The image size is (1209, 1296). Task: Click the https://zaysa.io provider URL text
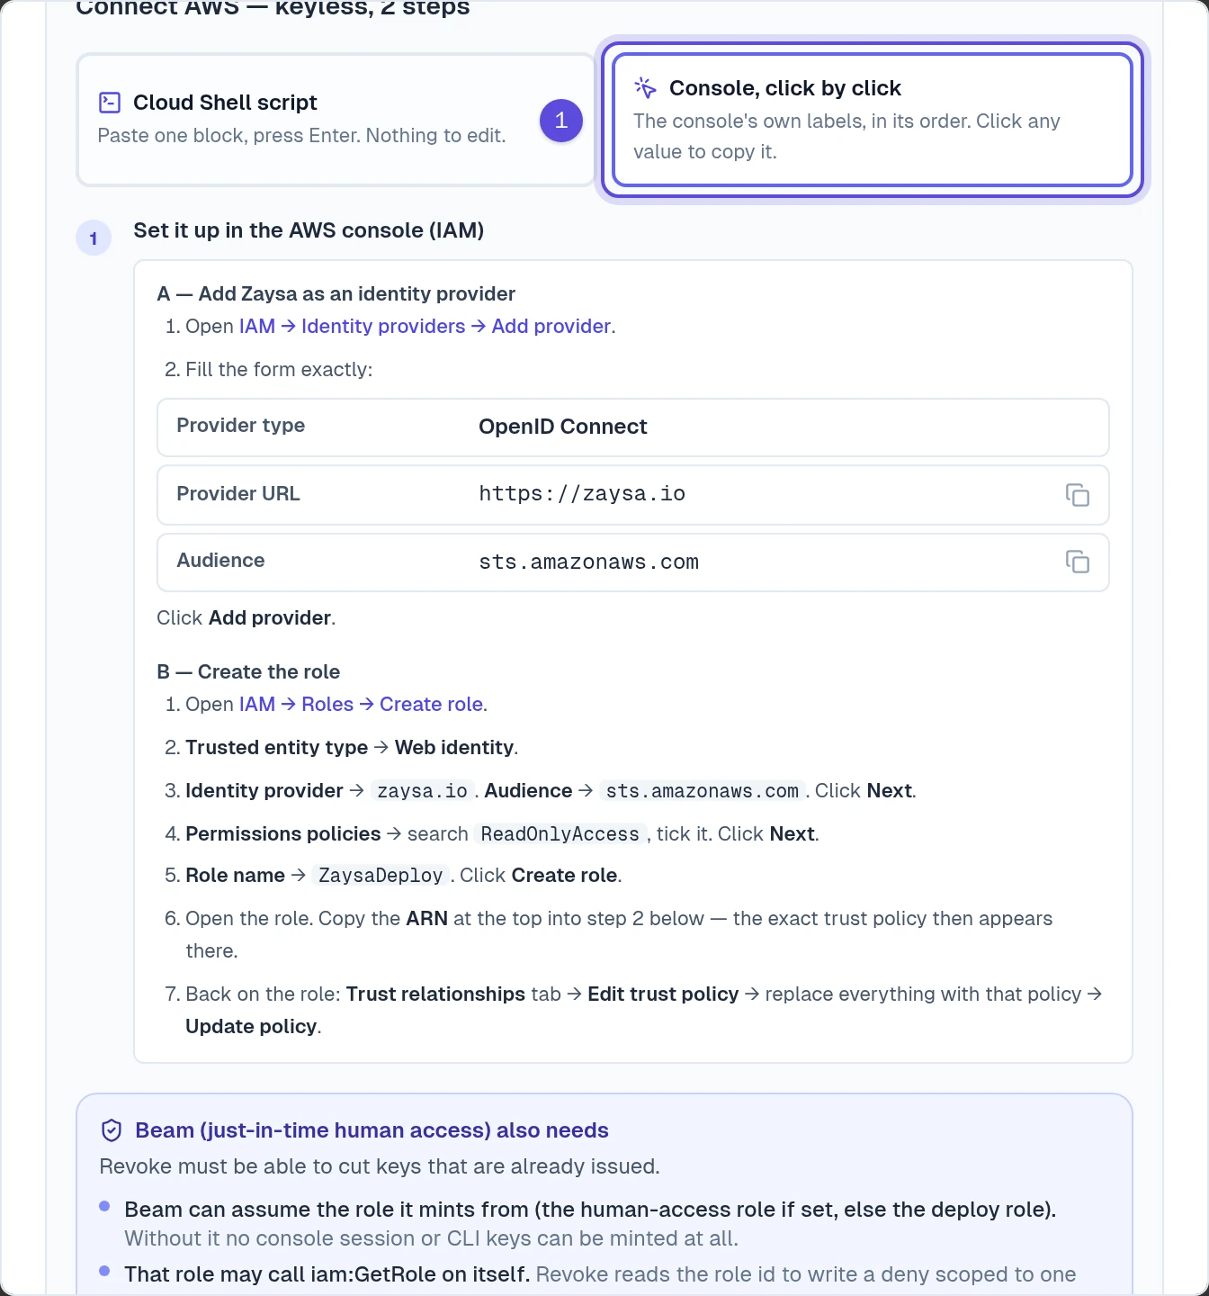pyautogui.click(x=582, y=493)
